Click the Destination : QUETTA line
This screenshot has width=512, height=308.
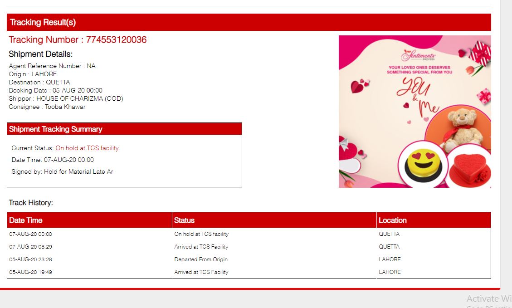coord(39,82)
